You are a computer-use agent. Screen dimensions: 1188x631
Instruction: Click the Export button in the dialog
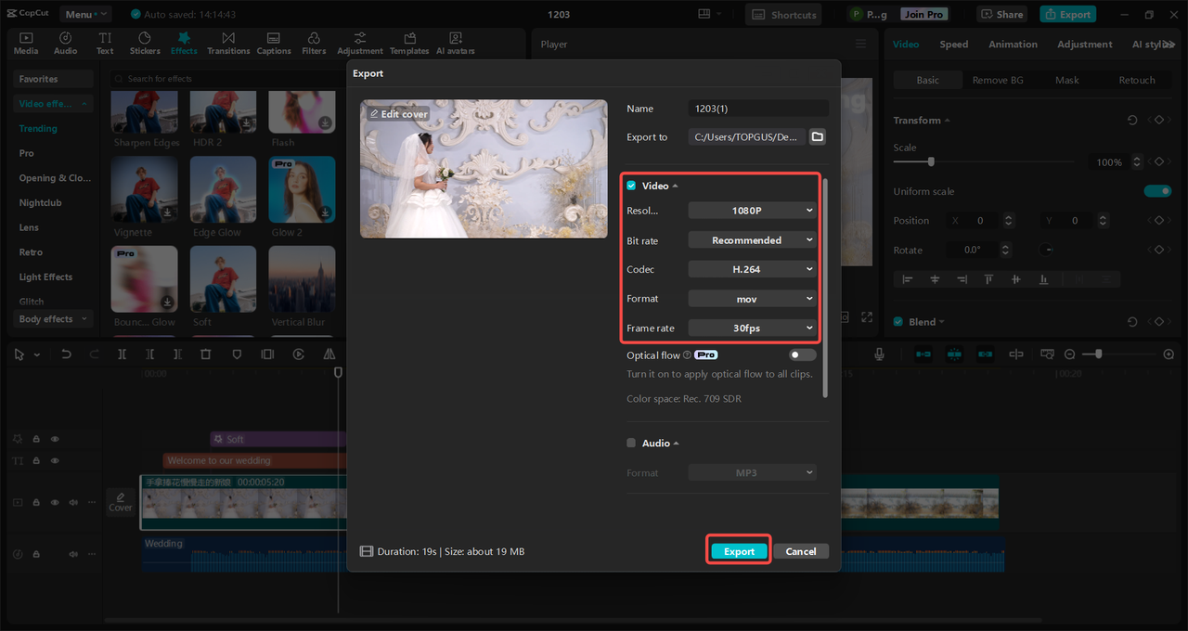click(x=739, y=551)
